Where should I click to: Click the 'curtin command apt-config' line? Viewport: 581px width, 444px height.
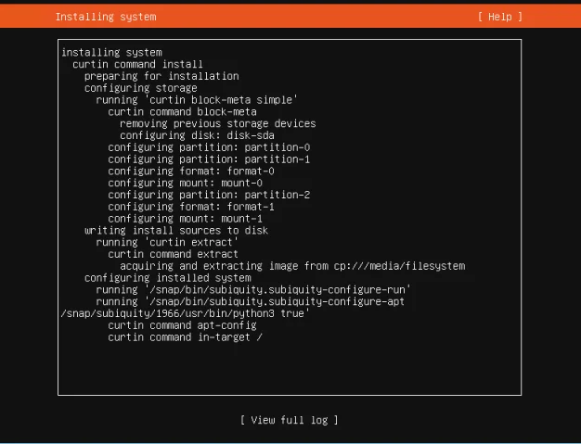(179, 325)
